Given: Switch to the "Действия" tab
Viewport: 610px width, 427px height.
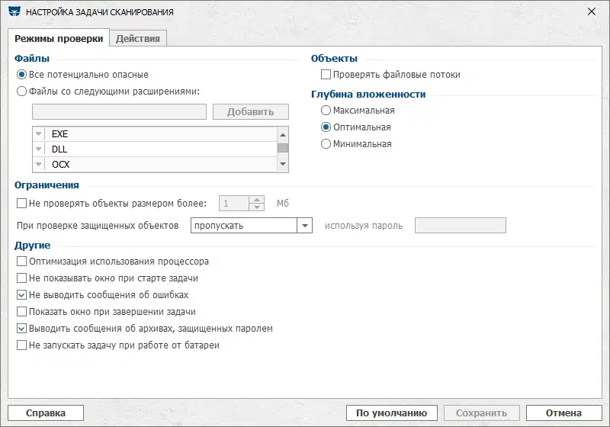Looking at the screenshot, I should tap(138, 39).
